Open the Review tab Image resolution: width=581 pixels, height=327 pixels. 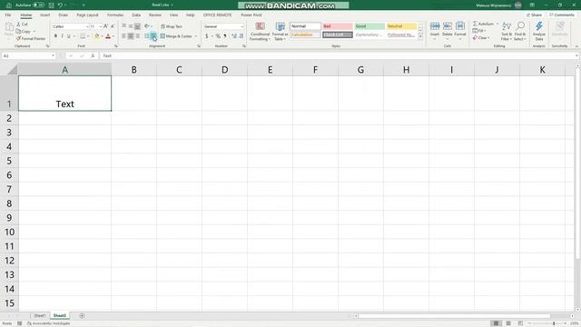pyautogui.click(x=155, y=15)
